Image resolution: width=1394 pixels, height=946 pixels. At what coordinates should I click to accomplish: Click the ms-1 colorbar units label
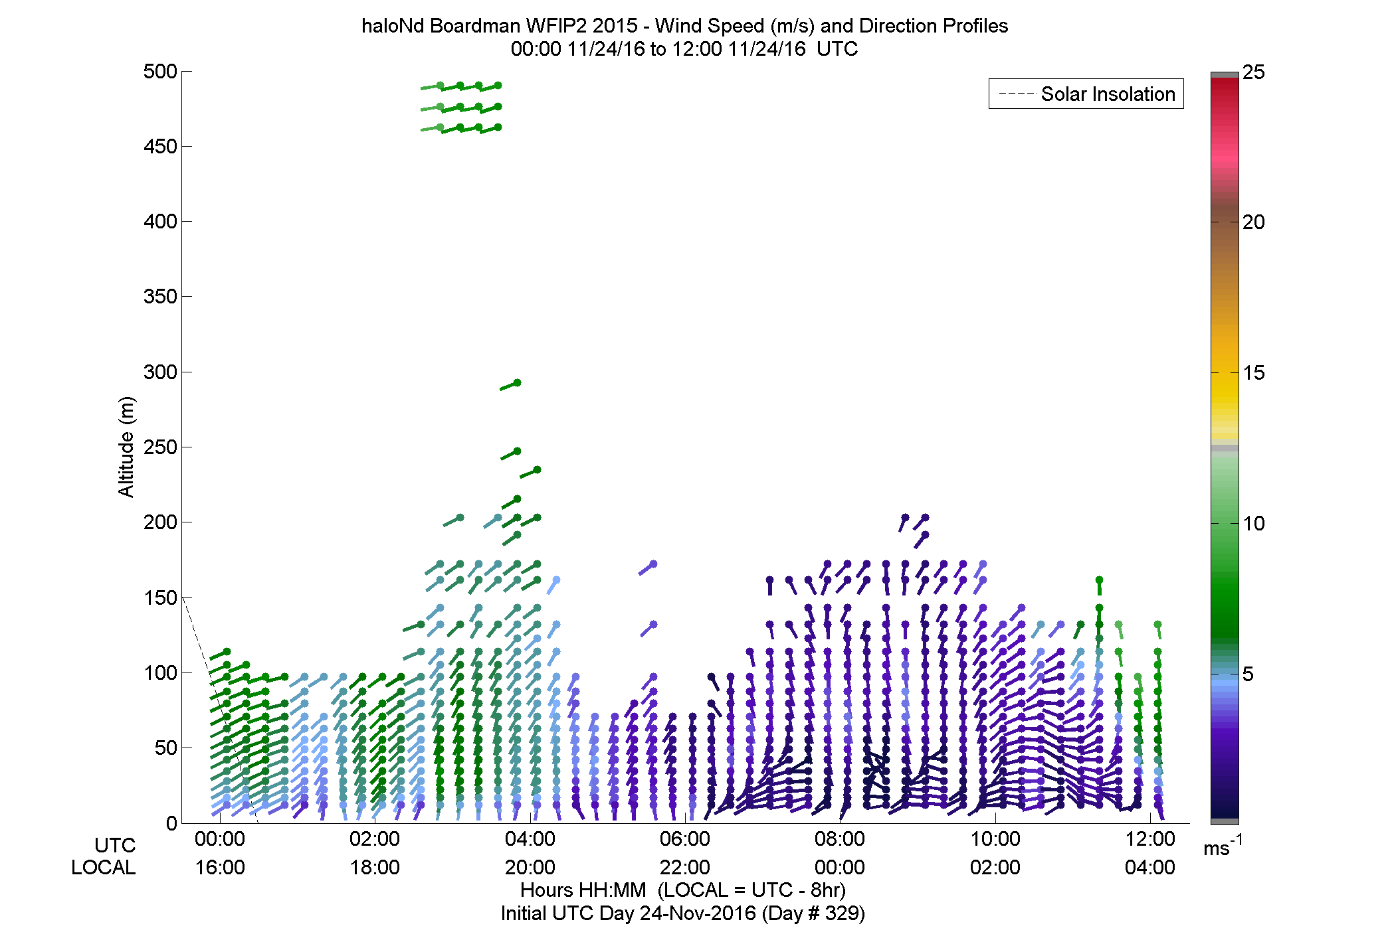[1223, 846]
